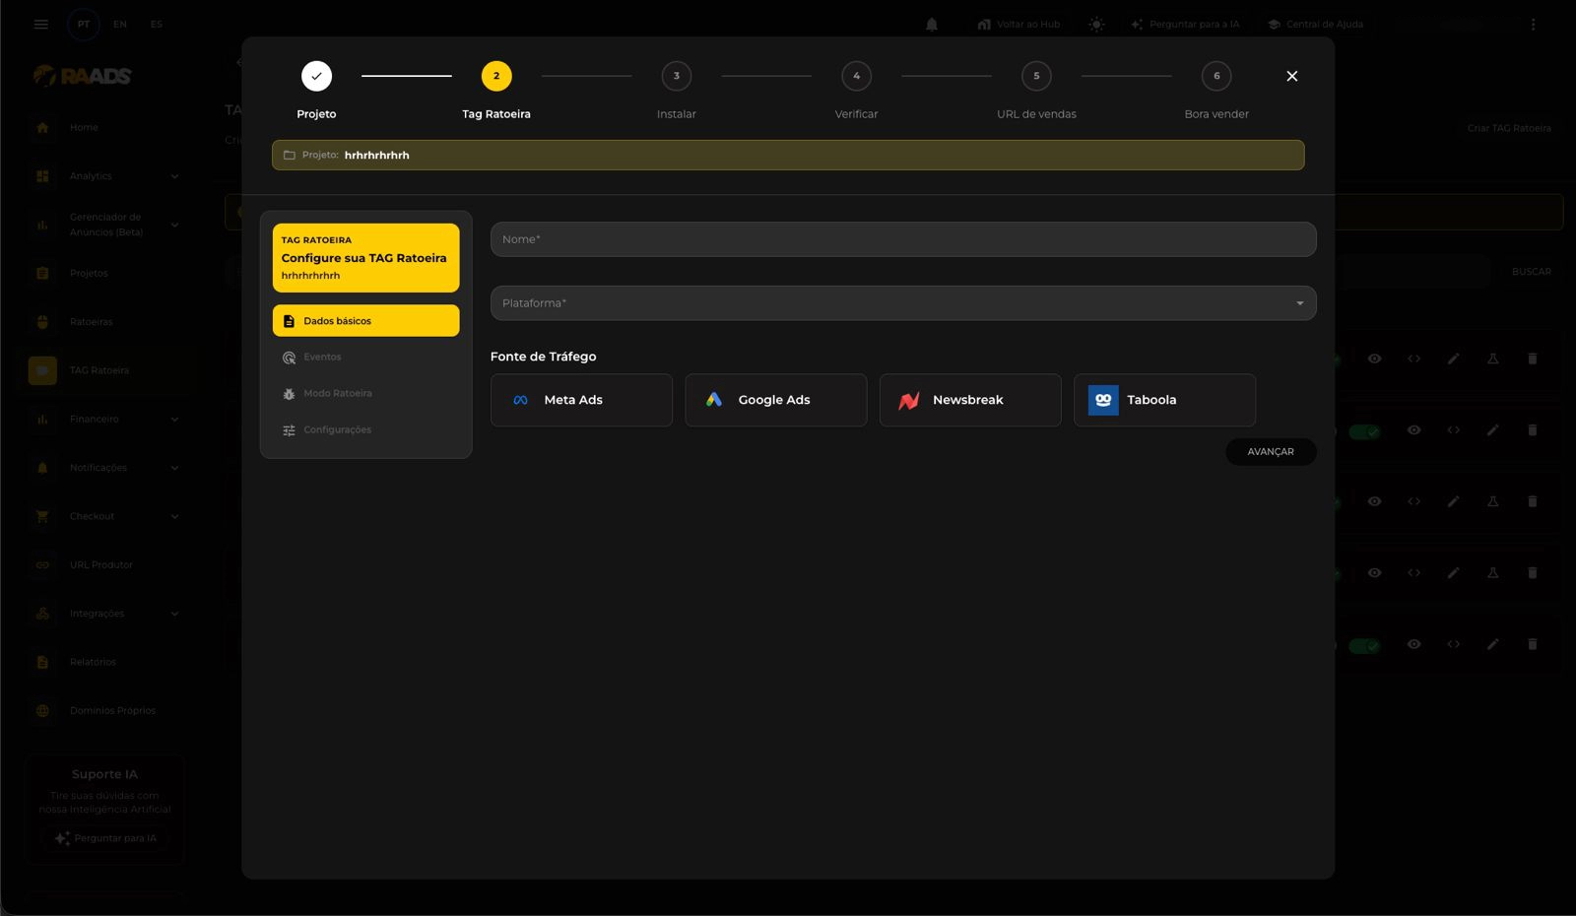Click the code icon in the last list row
Image resolution: width=1576 pixels, height=916 pixels.
(x=1453, y=644)
